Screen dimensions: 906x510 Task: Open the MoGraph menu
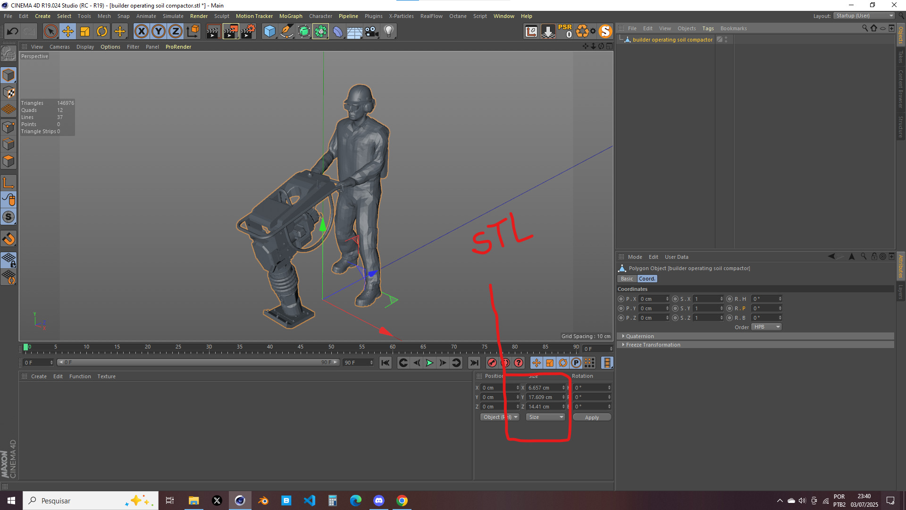290,16
